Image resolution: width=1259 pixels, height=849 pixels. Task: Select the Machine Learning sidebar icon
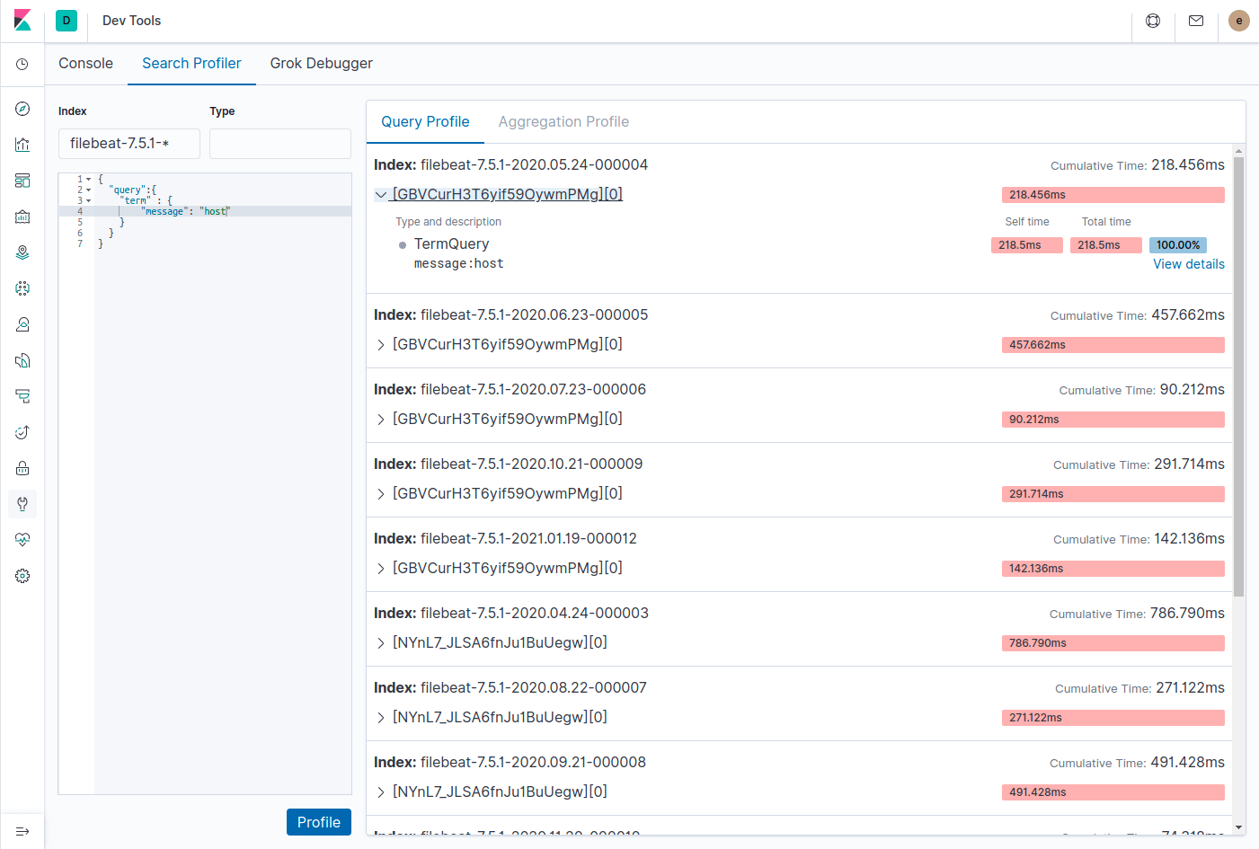pyautogui.click(x=22, y=287)
